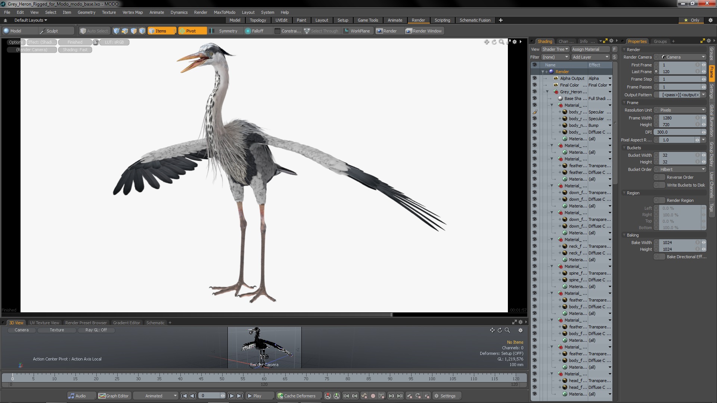717x403 pixels.
Task: Switch to the Groups tab
Action: coord(660,41)
